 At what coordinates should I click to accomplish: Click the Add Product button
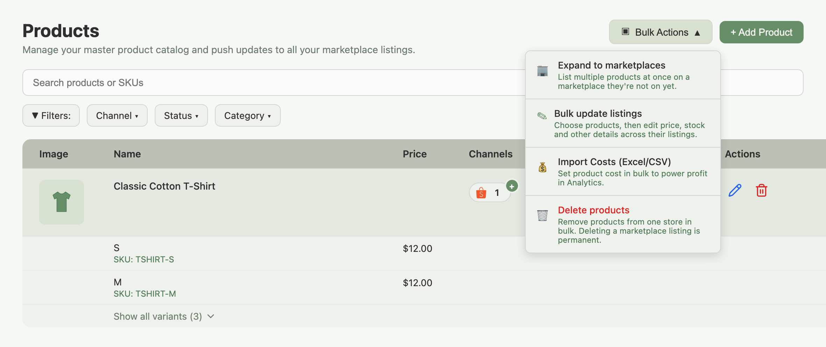click(x=762, y=32)
